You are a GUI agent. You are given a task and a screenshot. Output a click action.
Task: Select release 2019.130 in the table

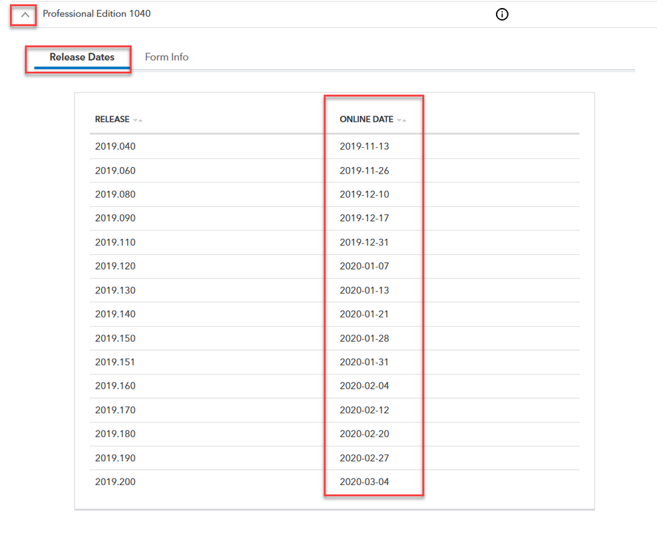point(115,290)
